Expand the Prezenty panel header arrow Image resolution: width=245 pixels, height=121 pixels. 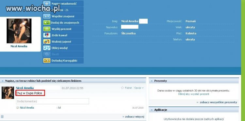coord(152,81)
